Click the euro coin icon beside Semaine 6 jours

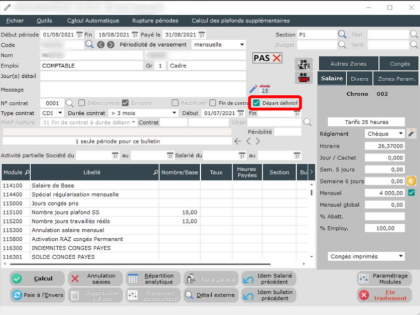point(411,181)
